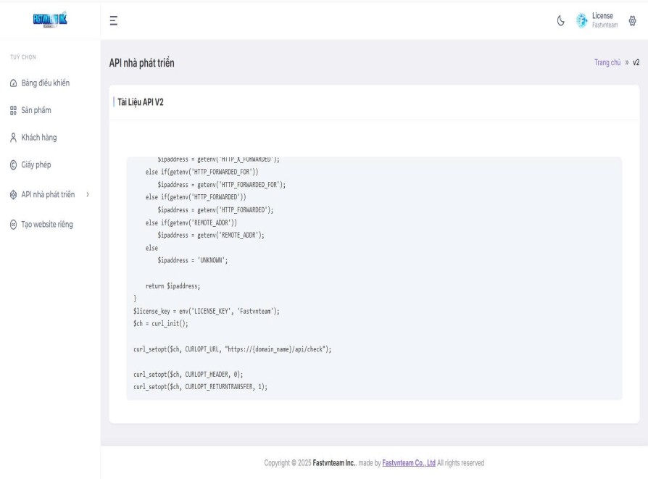The image size is (648, 479).
Task: Click the v2 breadcrumb item
Action: coord(636,63)
